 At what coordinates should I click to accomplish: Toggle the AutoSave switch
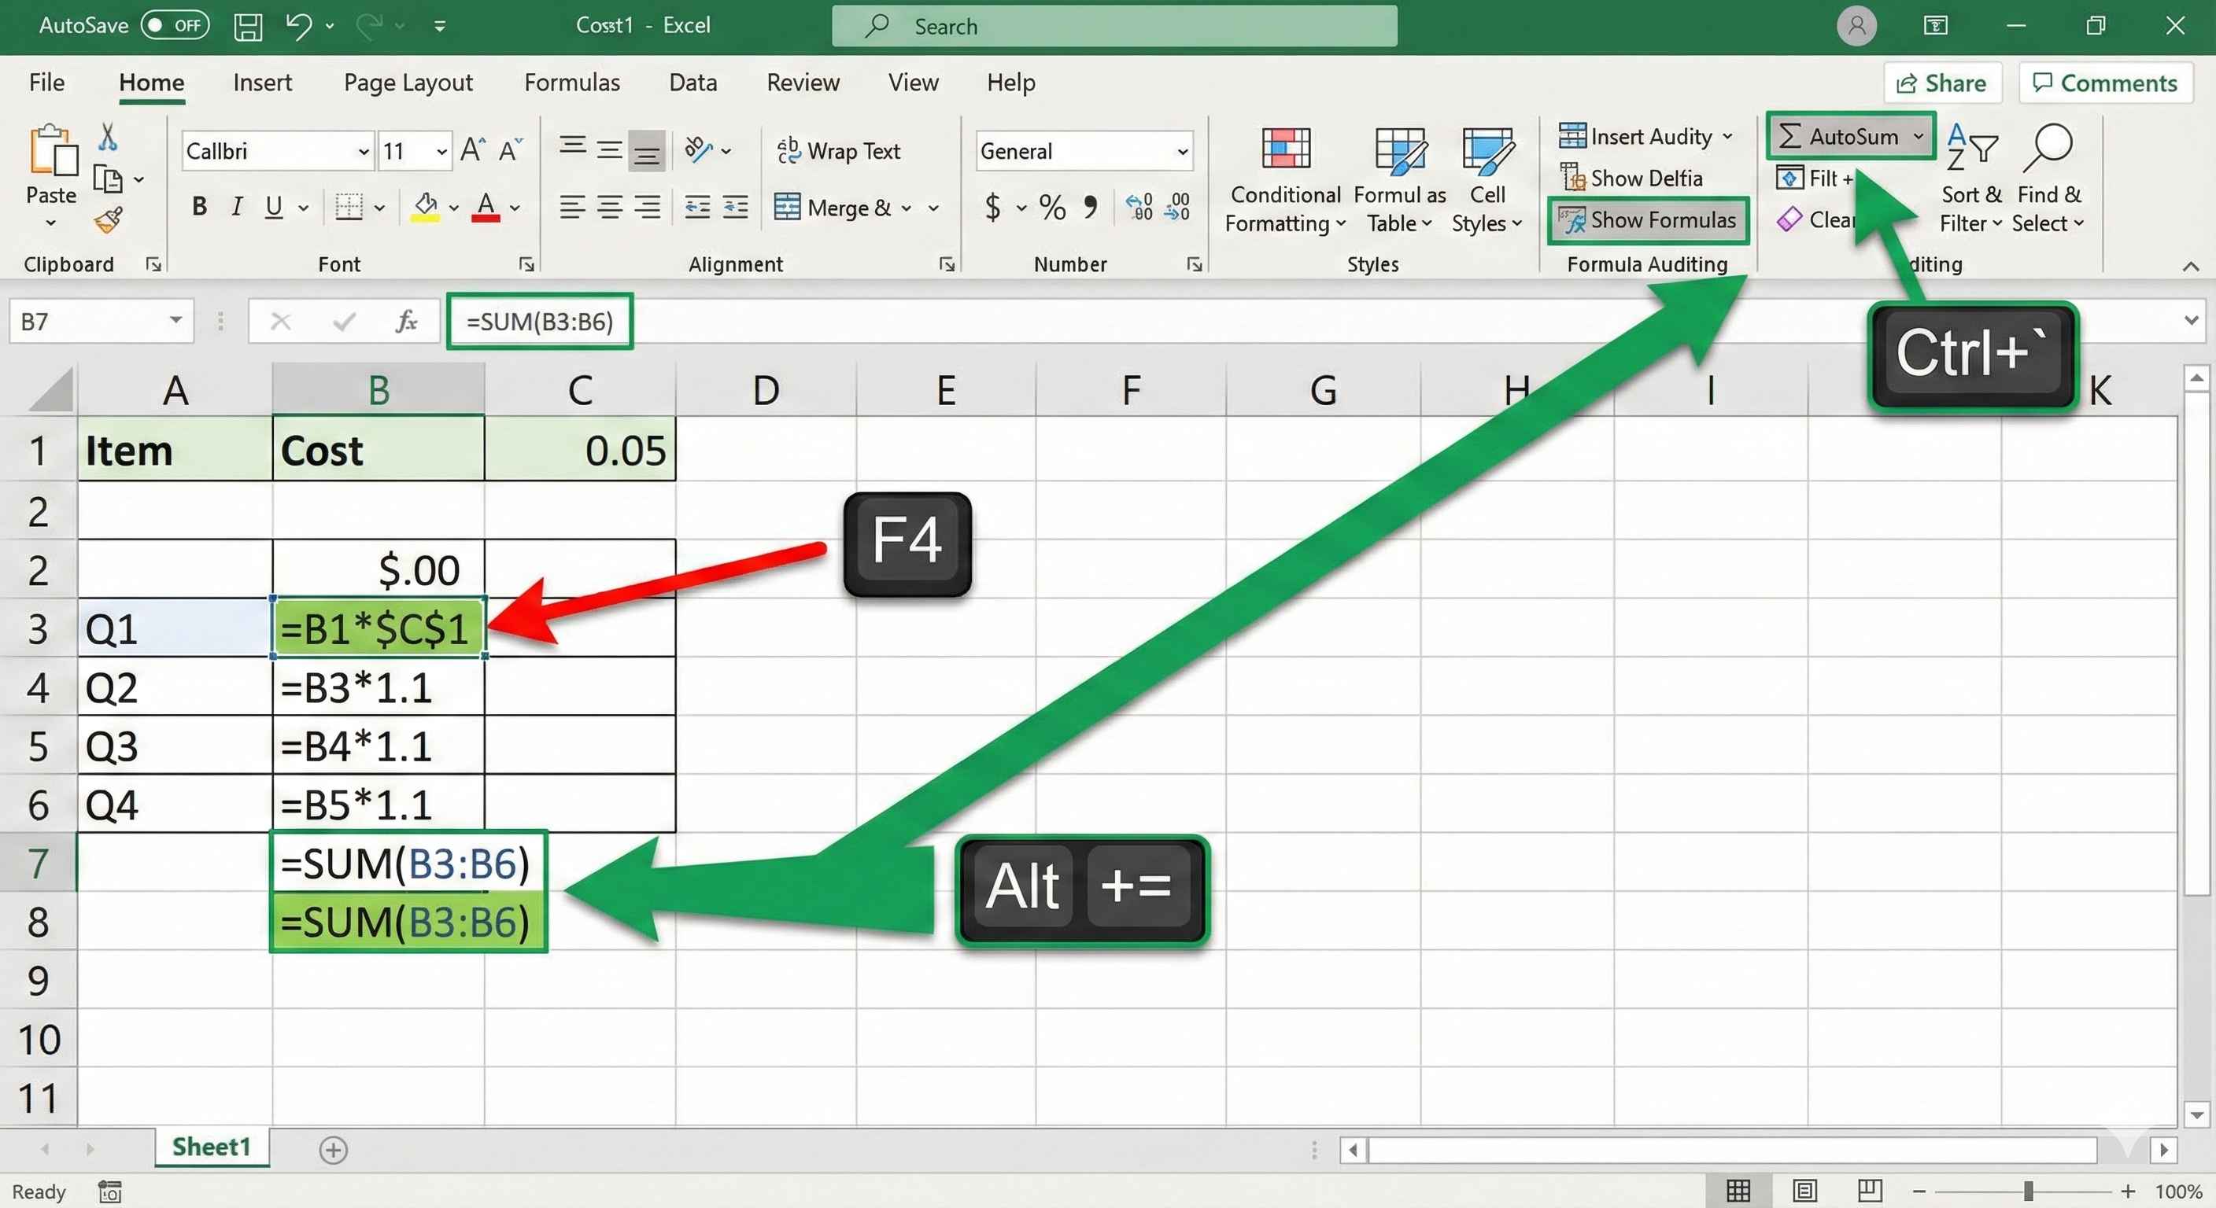tap(175, 25)
